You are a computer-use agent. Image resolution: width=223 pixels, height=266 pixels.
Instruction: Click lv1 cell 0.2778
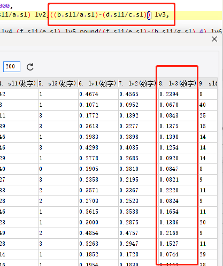click(x=98, y=158)
